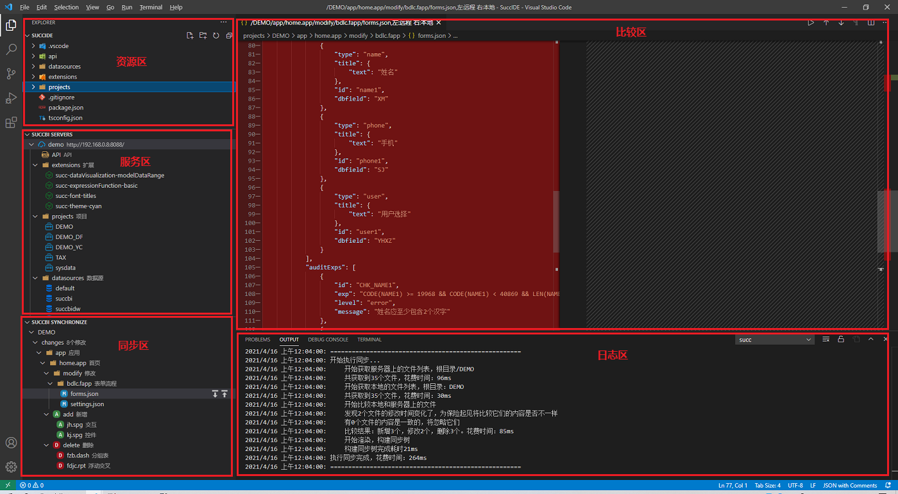Open the Source Control view
Screen dimensions: 898x494
pos(11,74)
